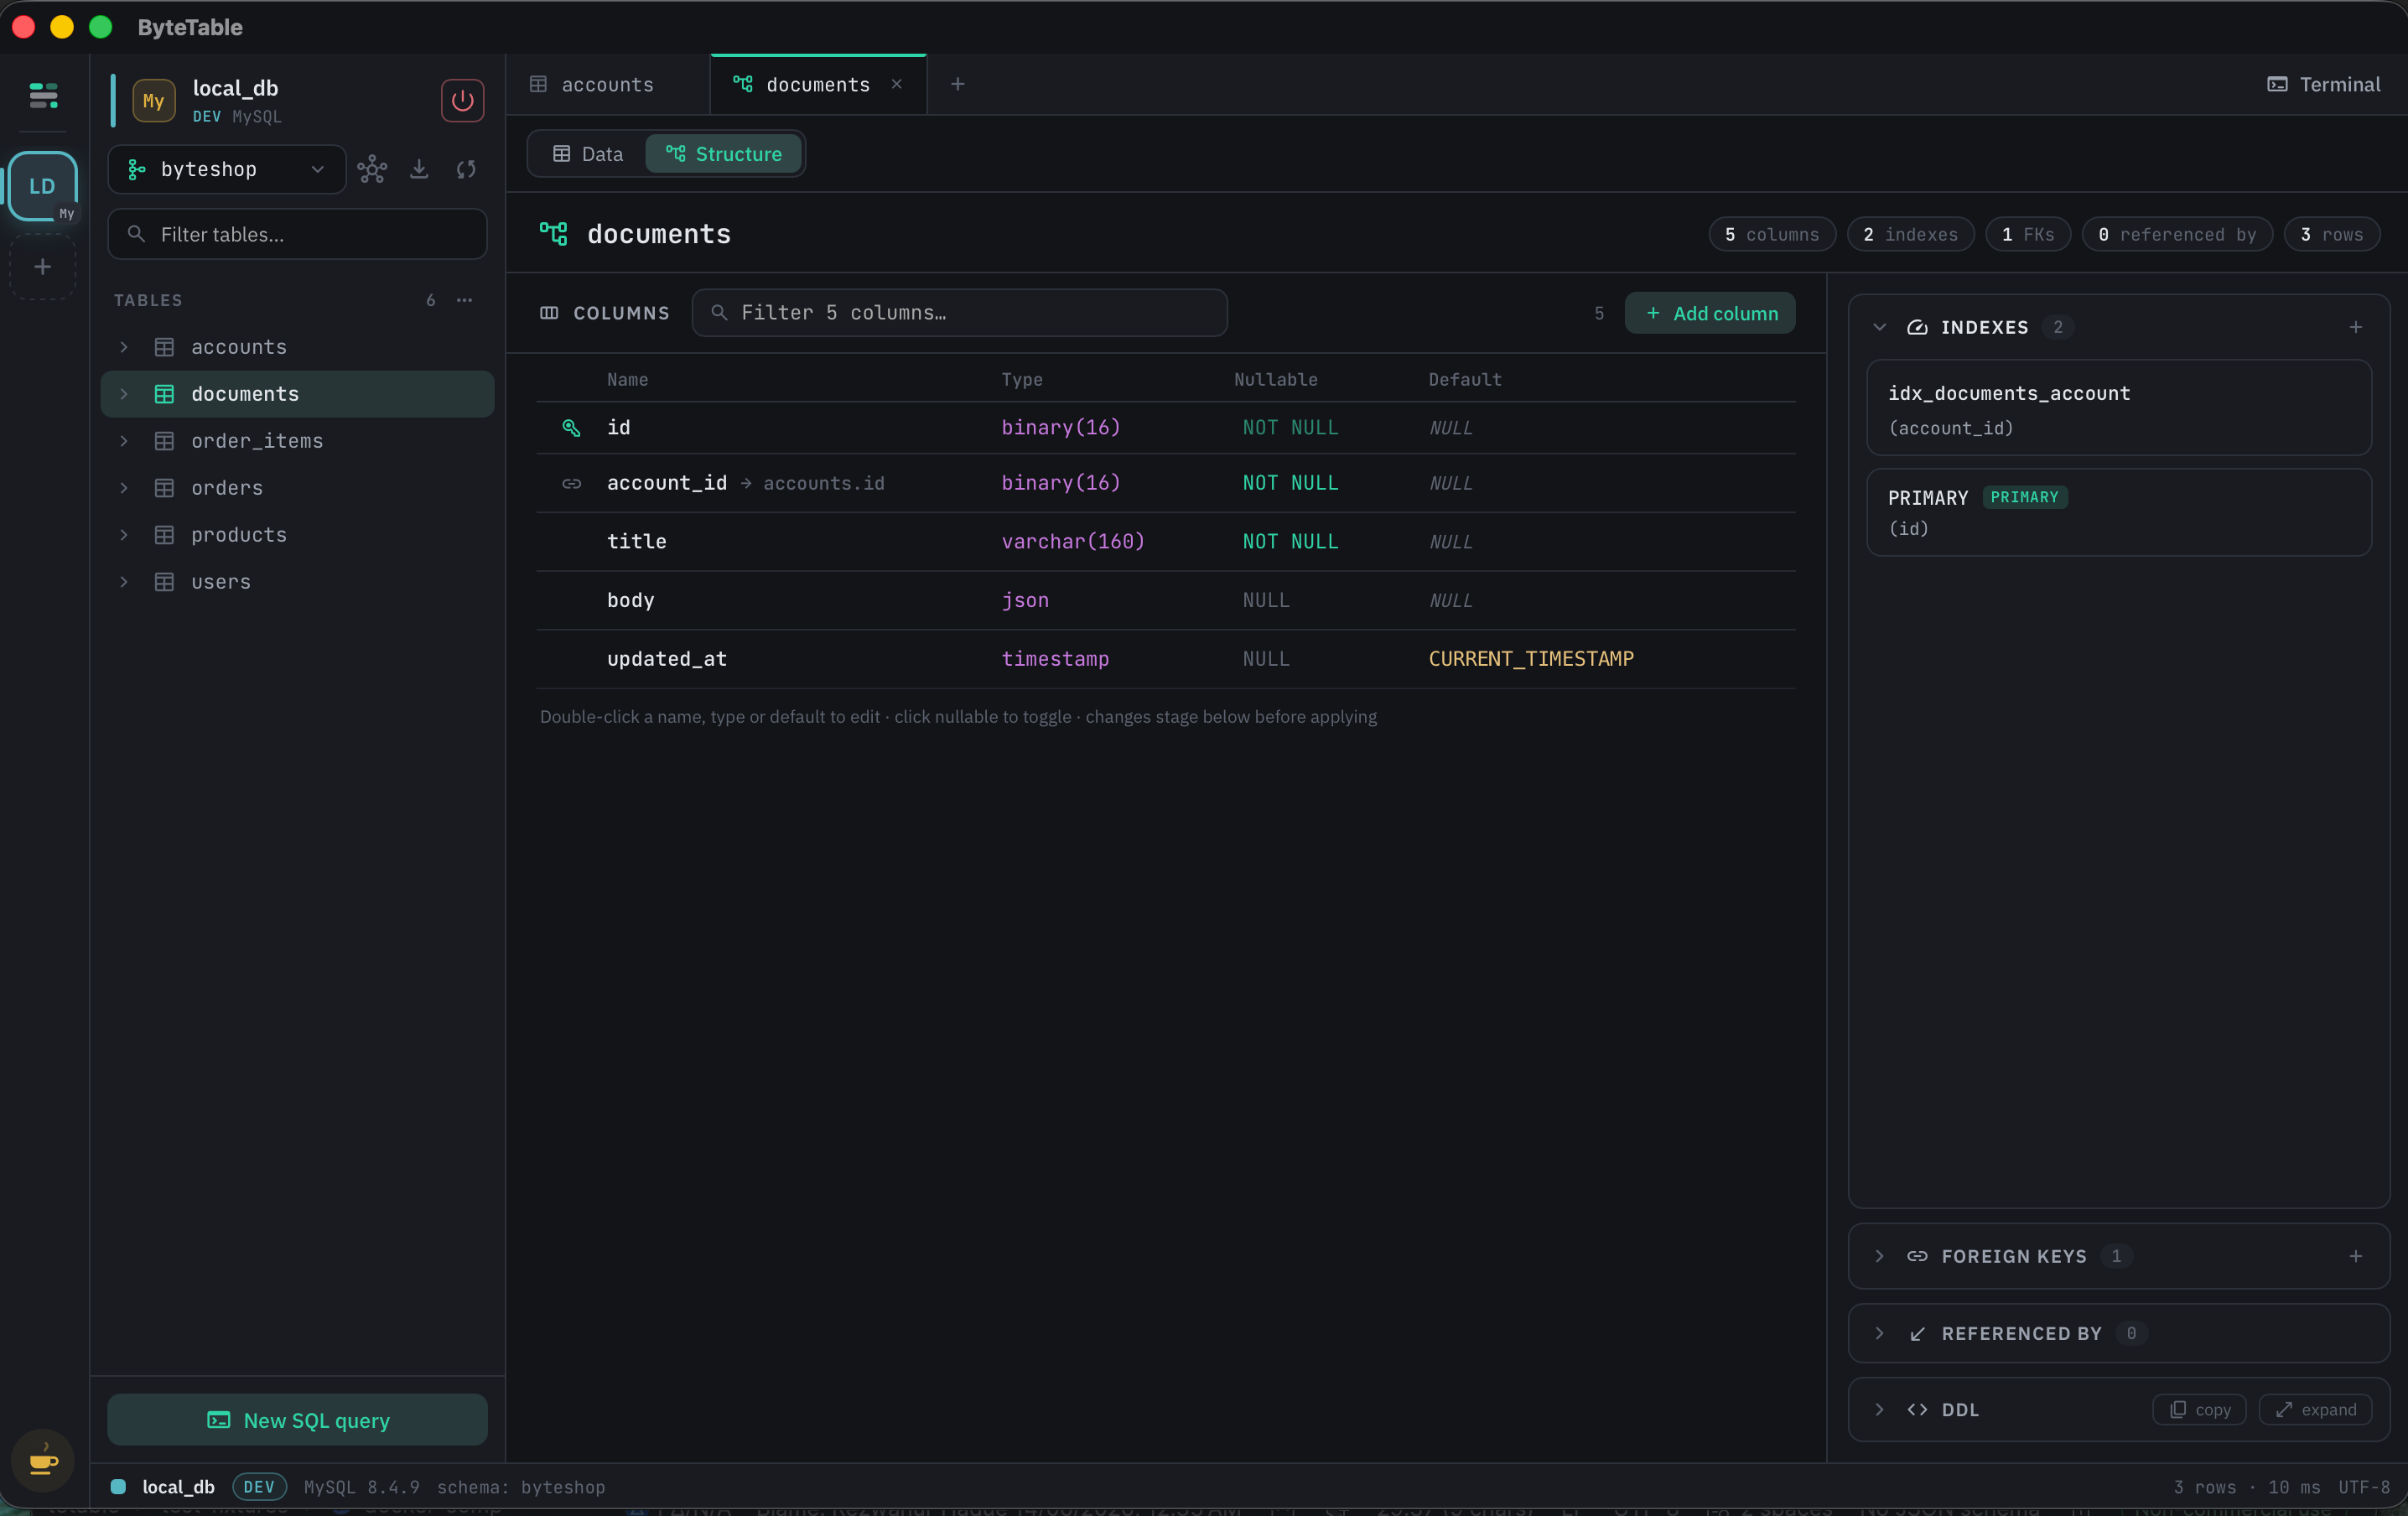Toggle nullable on the updated_at column
Screen dimensions: 2408x1516
point(1266,659)
